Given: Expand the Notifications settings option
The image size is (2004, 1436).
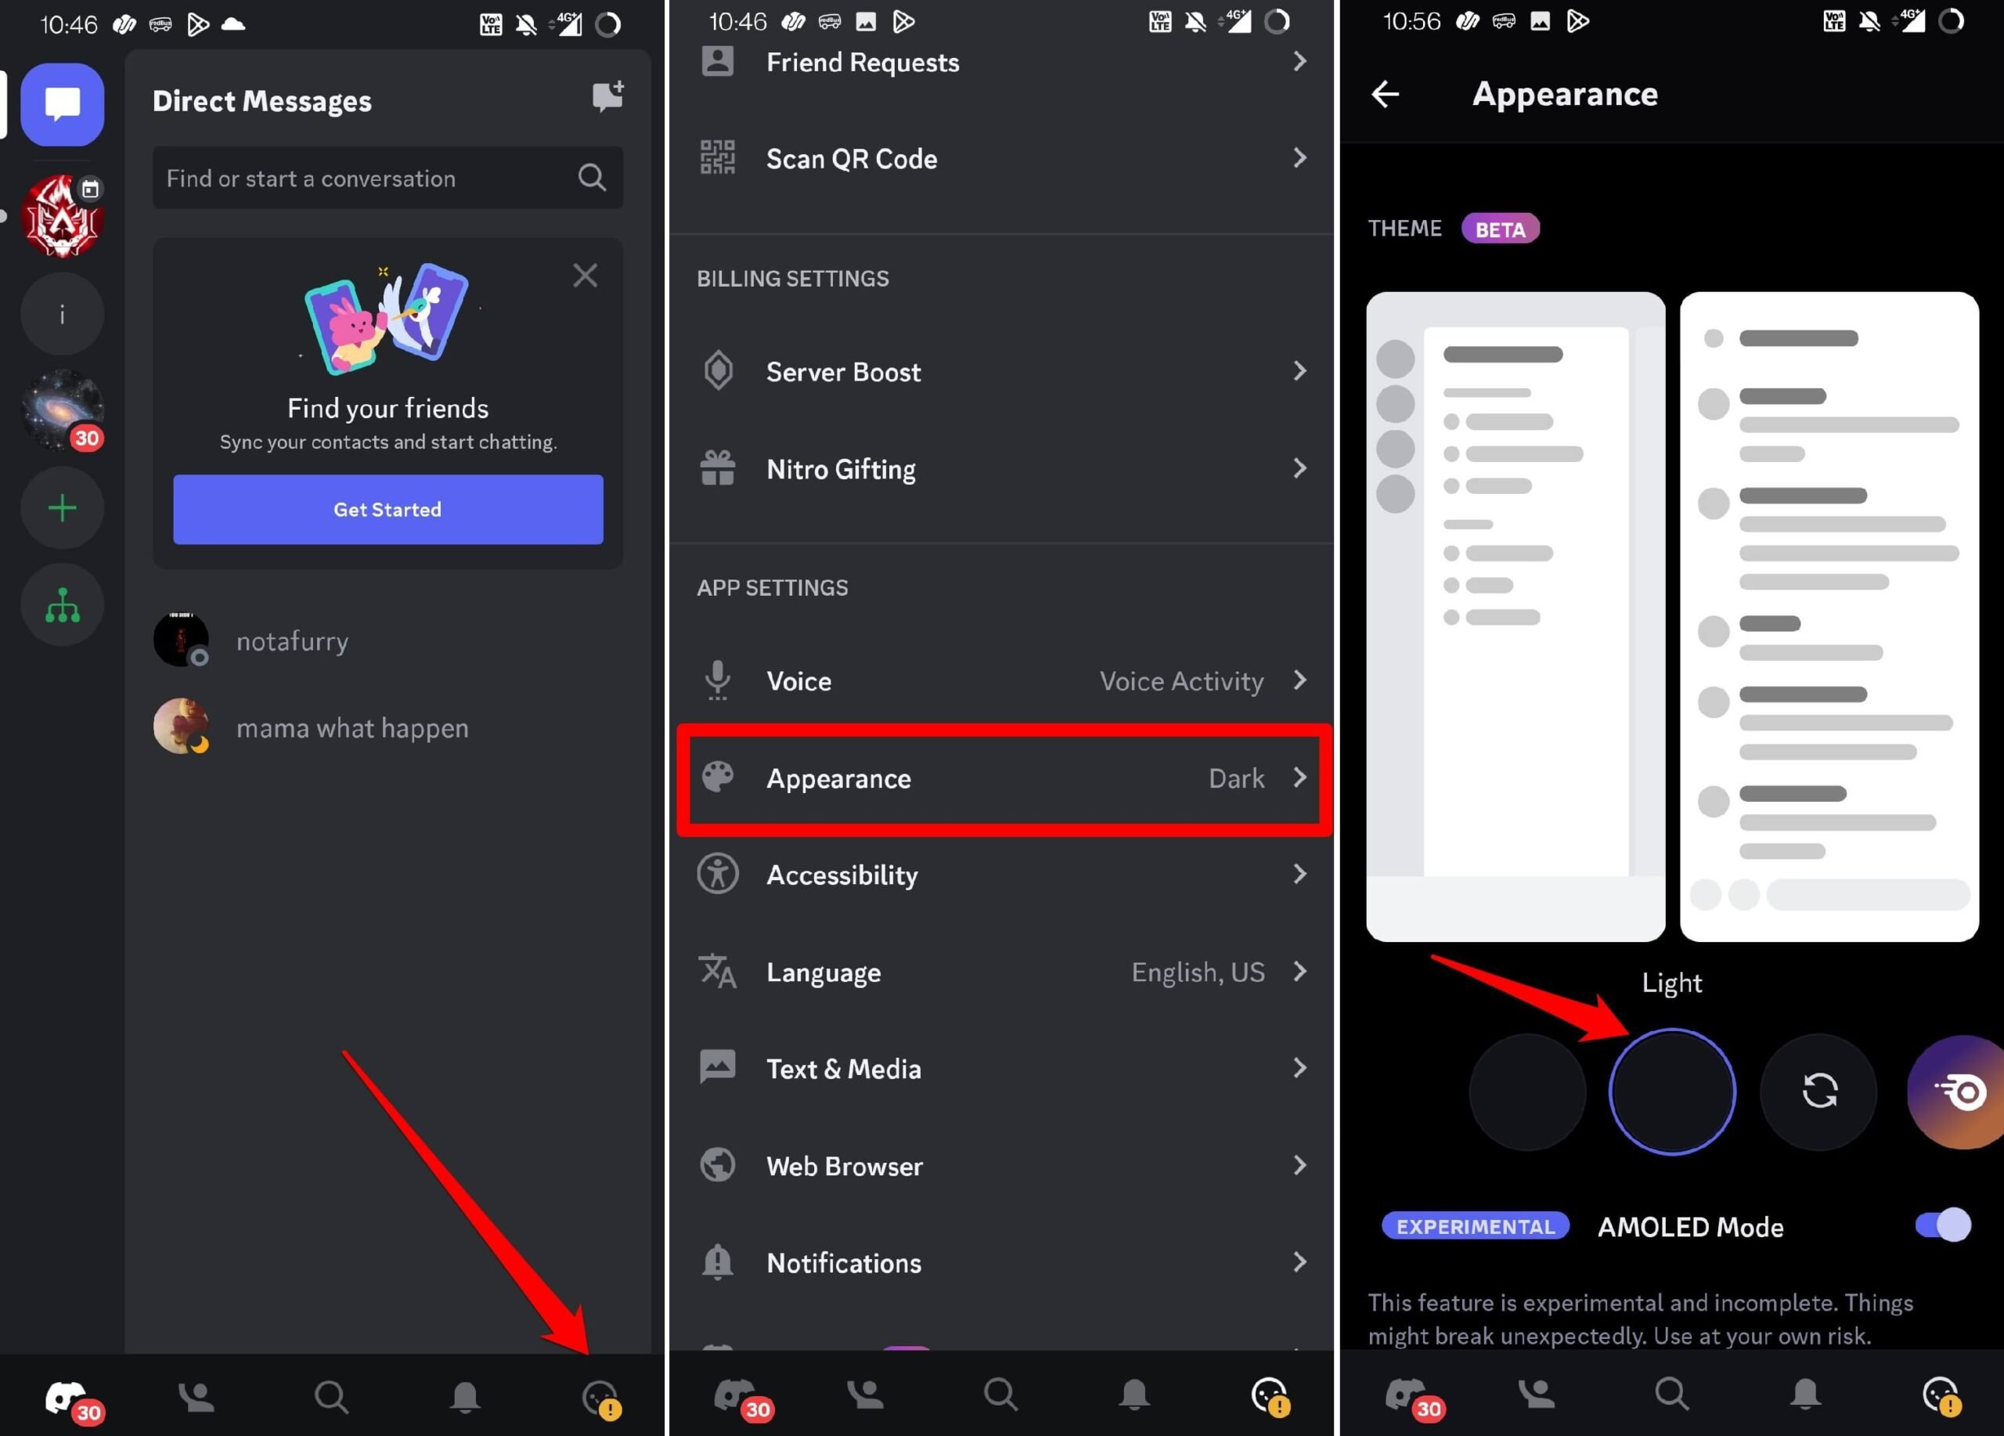Looking at the screenshot, I should pyautogui.click(x=1002, y=1262).
